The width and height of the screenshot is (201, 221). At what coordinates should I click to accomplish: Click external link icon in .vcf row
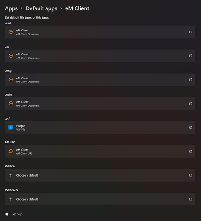[x=191, y=128]
